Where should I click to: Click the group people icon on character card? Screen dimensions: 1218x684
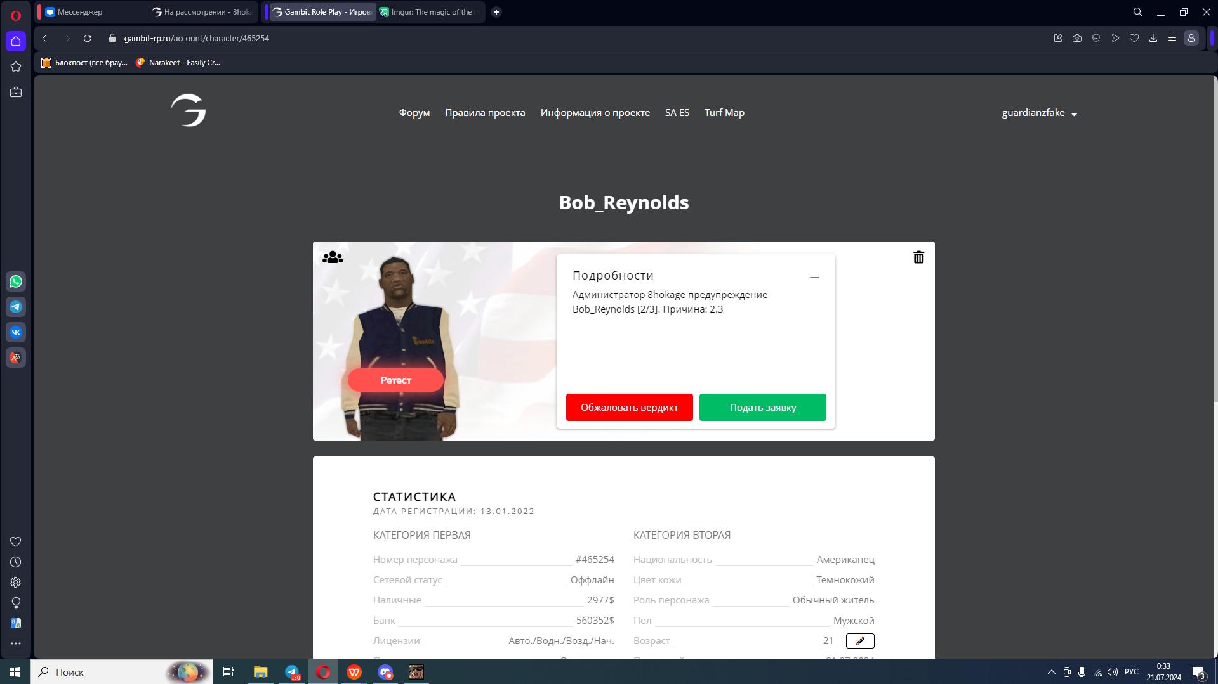click(333, 257)
